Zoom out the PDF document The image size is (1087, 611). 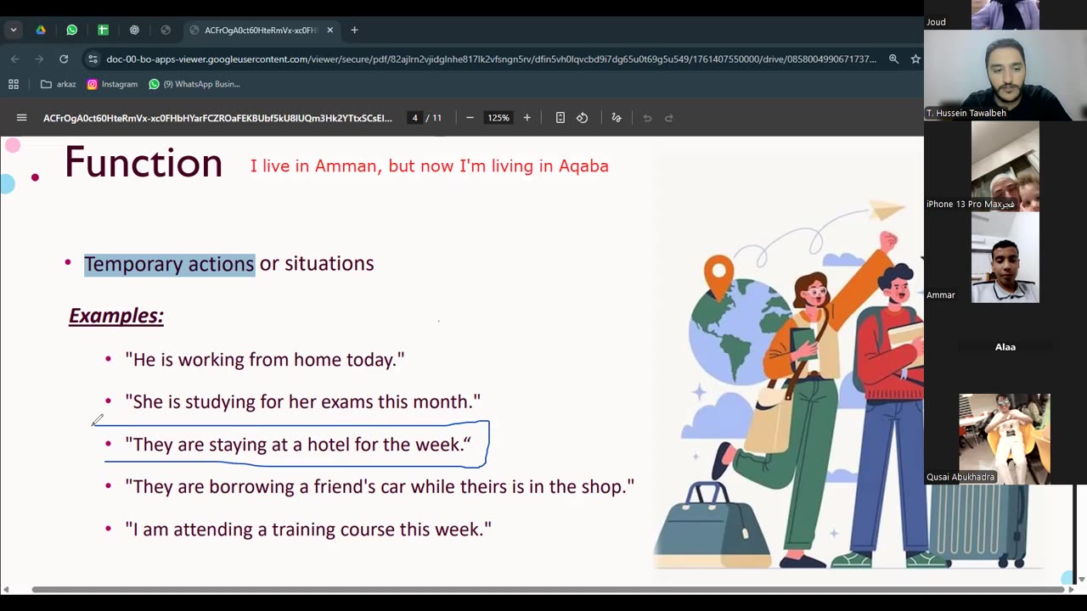click(x=470, y=118)
